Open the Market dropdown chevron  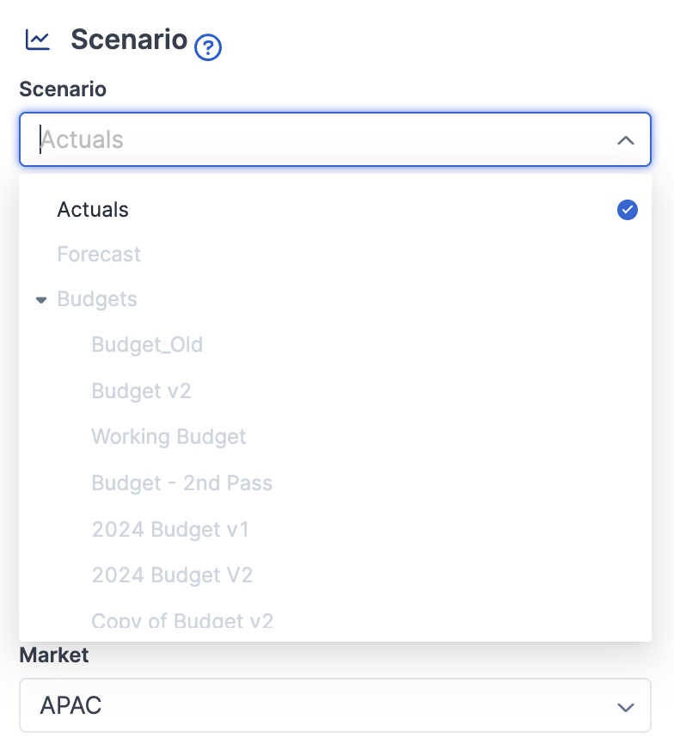coord(625,705)
